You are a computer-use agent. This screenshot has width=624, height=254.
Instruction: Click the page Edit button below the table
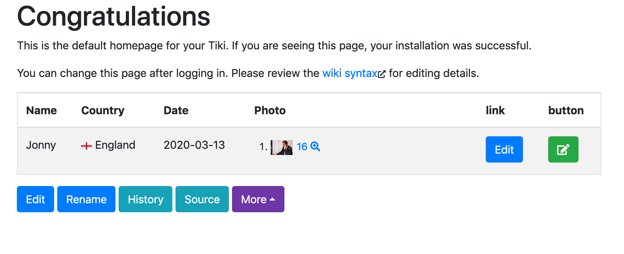(36, 199)
